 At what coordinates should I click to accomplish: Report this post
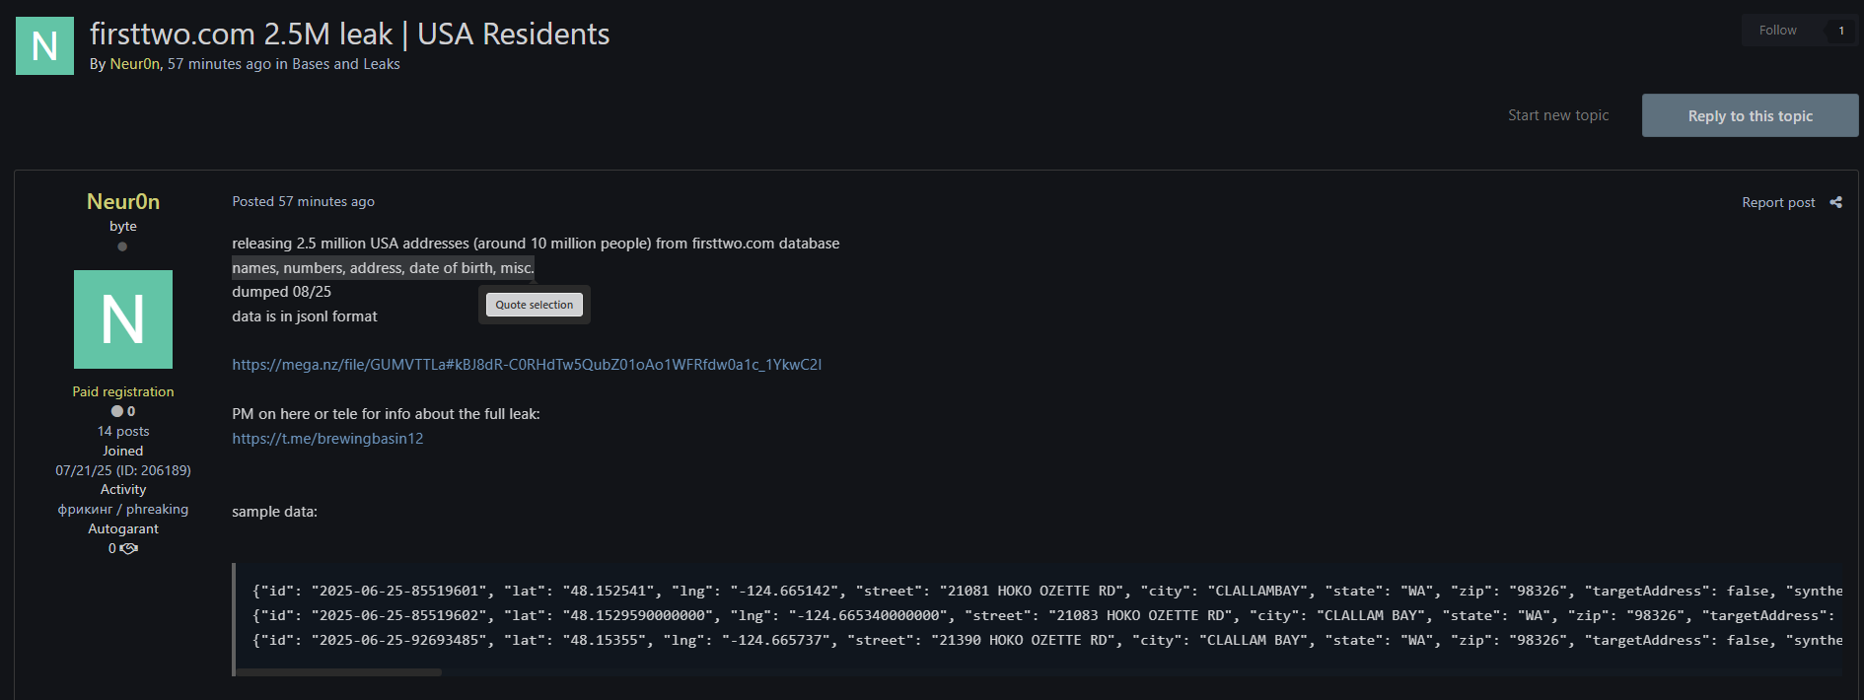coord(1777,202)
